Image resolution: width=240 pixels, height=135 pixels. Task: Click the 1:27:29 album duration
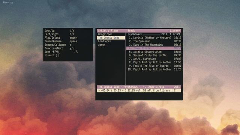[x=175, y=34]
